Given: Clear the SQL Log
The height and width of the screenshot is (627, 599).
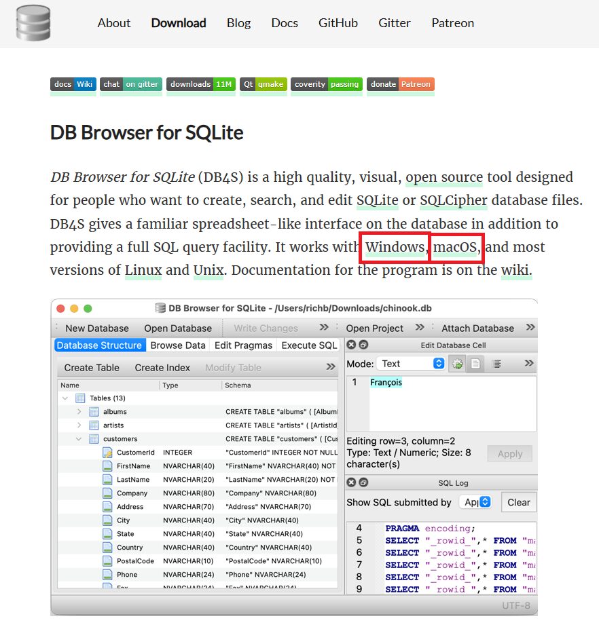Looking at the screenshot, I should [519, 502].
